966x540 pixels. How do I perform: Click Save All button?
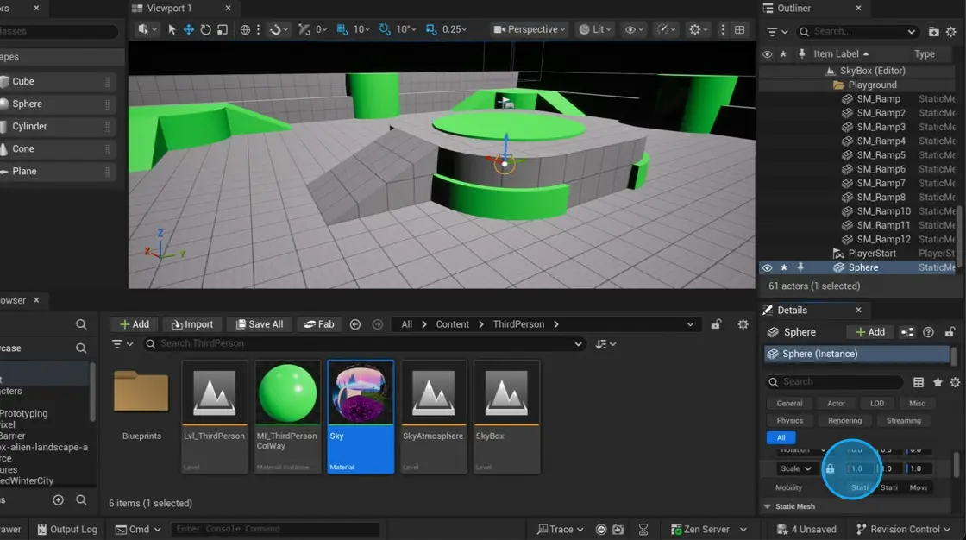(x=259, y=324)
